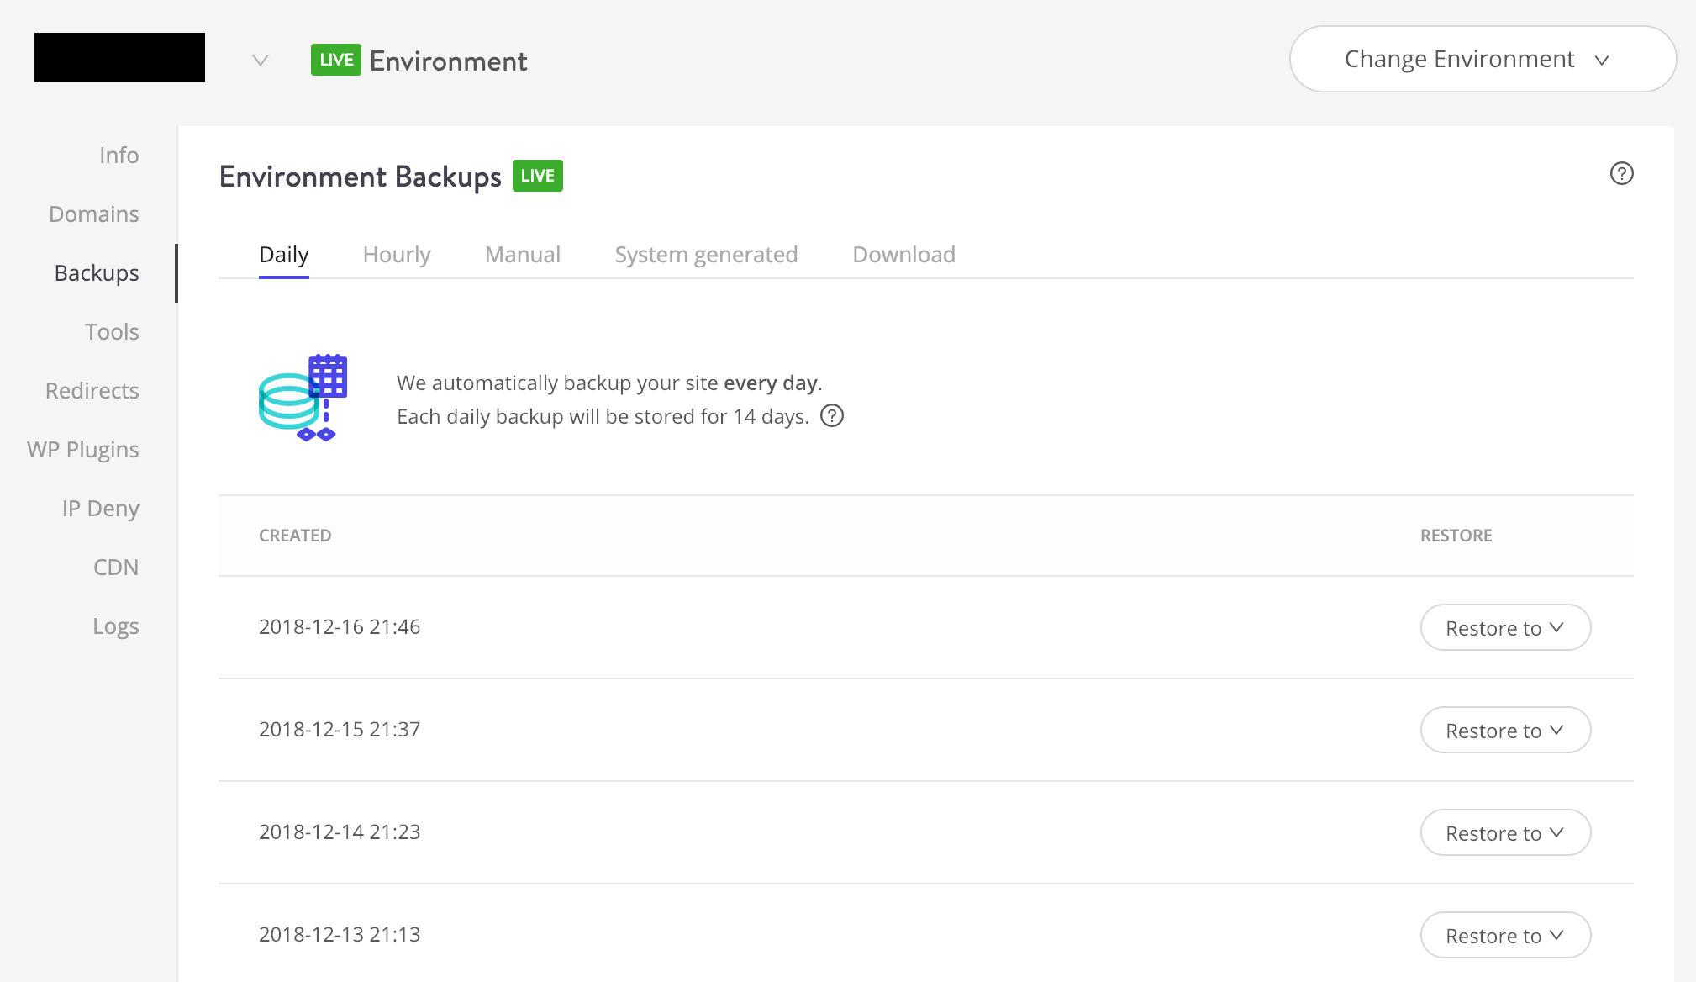Expand the 2018-12-14 Restore to dropdown
The width and height of the screenshot is (1696, 982).
point(1505,832)
